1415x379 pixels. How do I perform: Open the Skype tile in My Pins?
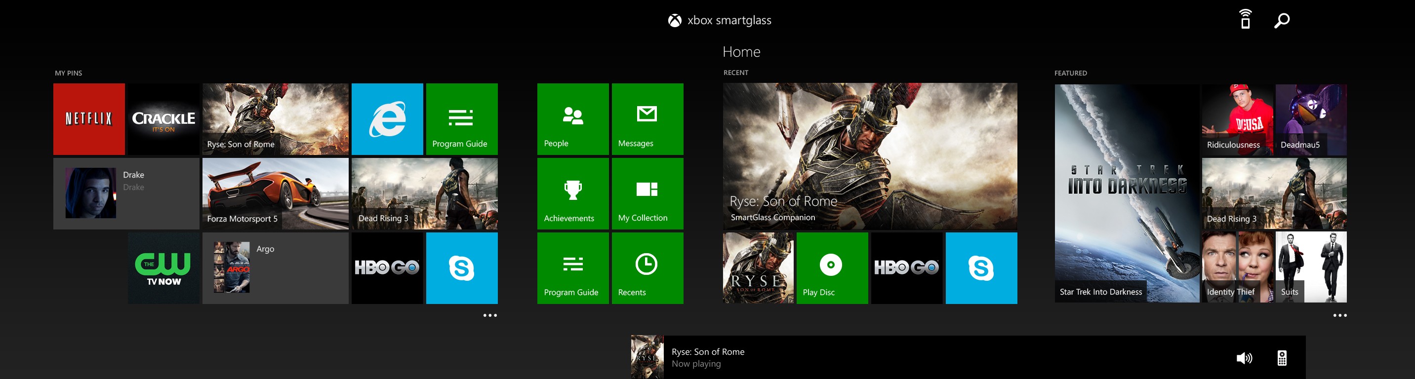click(x=461, y=267)
